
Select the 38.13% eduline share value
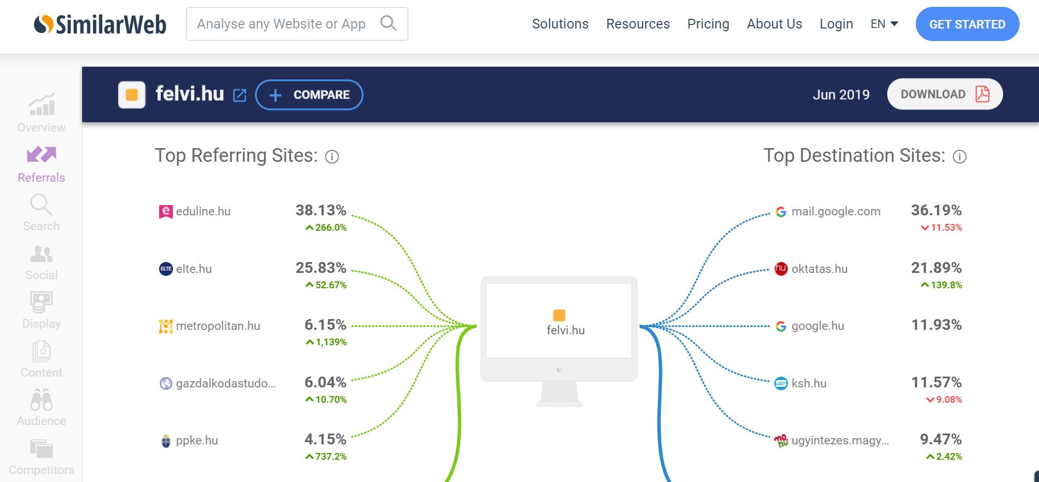coord(321,210)
